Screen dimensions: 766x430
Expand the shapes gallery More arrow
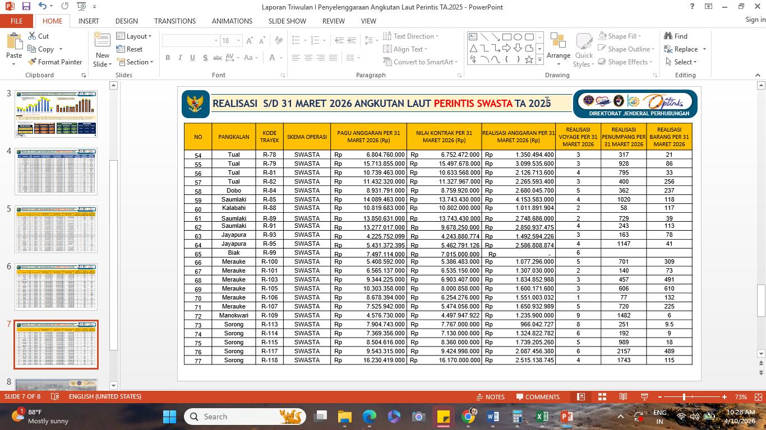(539, 59)
